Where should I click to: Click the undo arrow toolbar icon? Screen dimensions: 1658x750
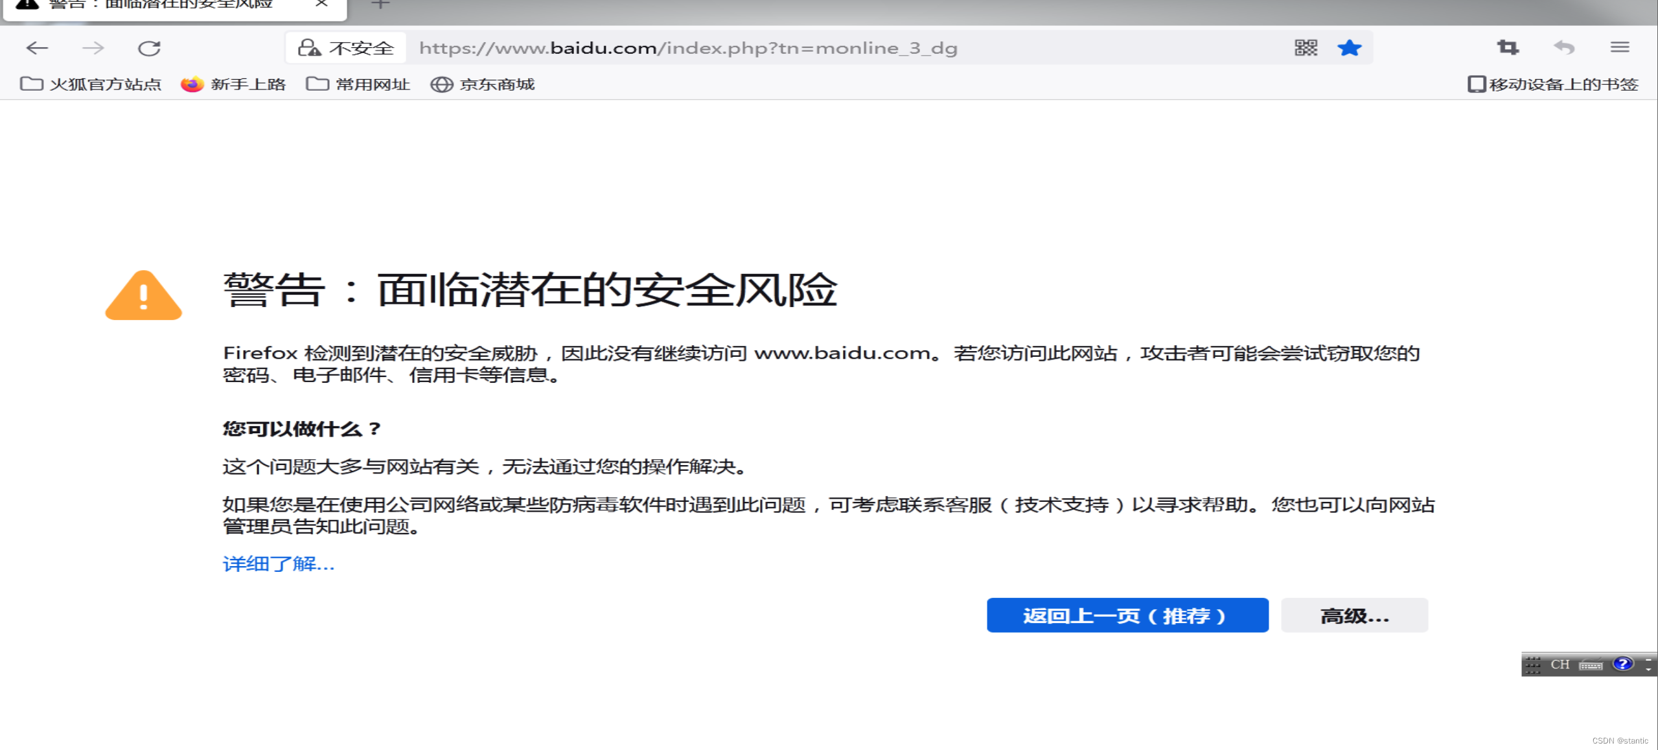pos(1564,47)
